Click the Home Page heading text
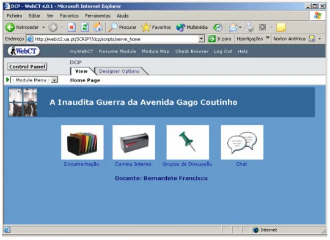 (x=85, y=81)
